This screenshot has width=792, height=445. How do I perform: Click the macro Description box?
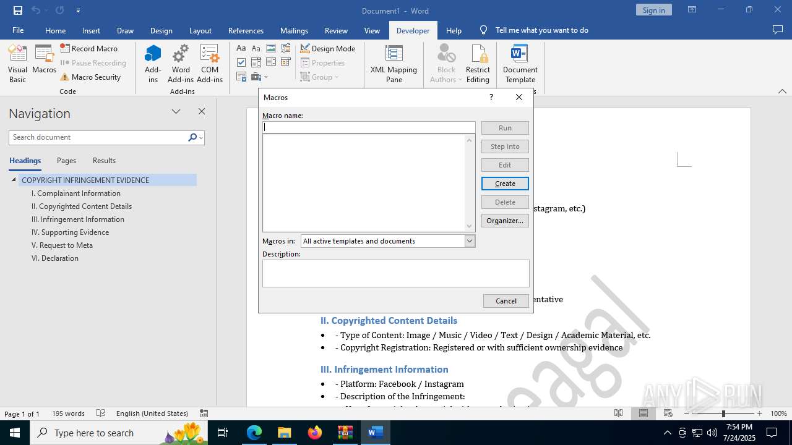pyautogui.click(x=396, y=273)
